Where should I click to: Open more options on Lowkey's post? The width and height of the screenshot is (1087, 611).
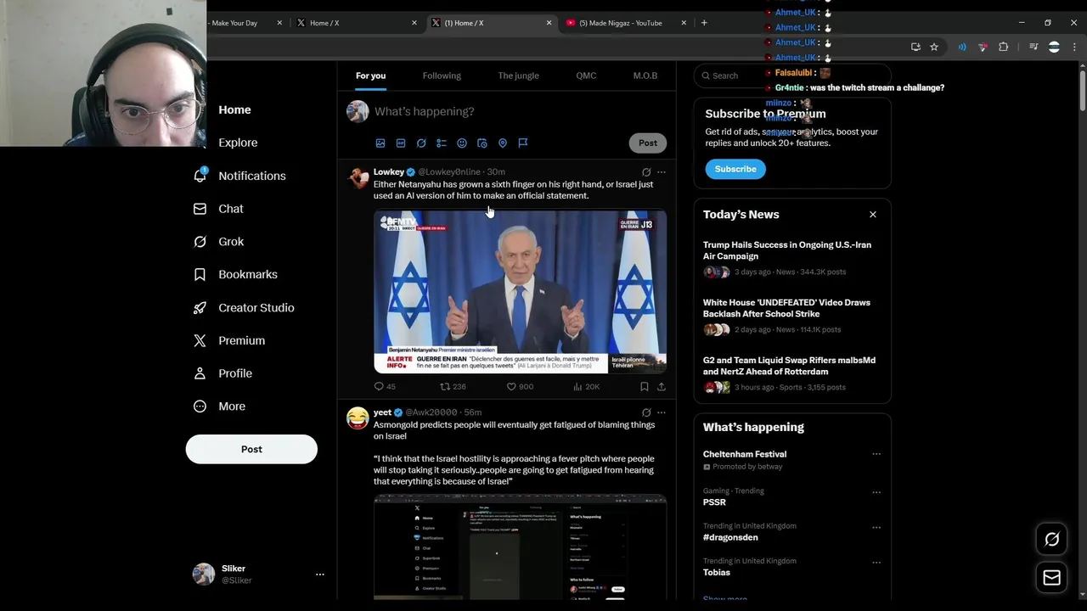click(x=662, y=172)
